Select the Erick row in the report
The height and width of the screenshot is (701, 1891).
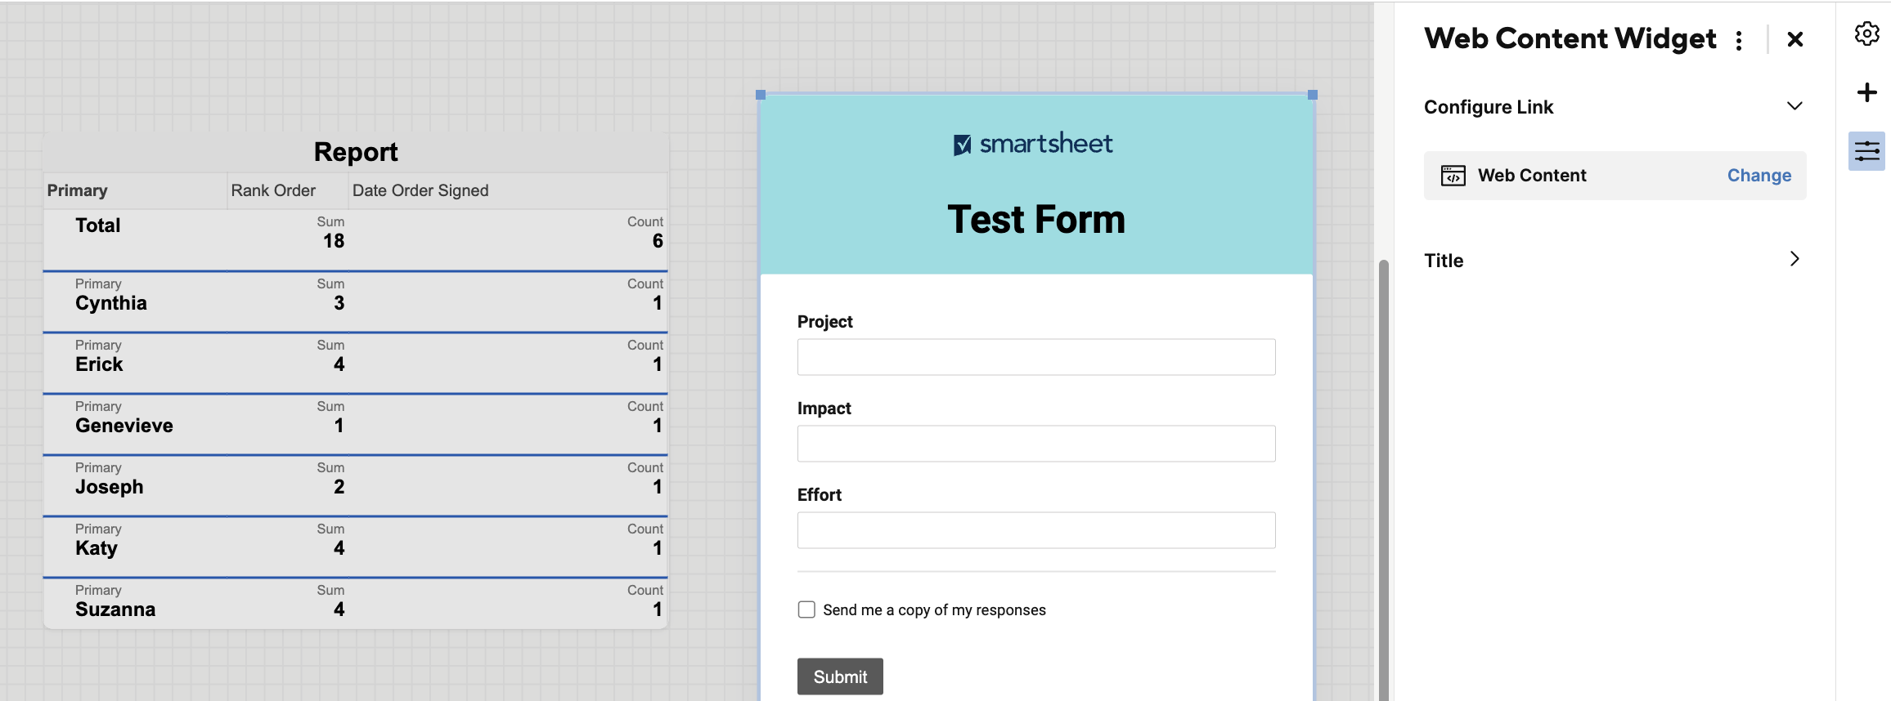point(356,363)
